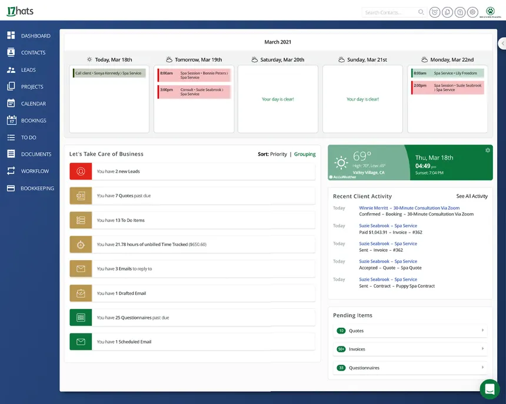The width and height of the screenshot is (506, 404).
Task: Click the See All Activity link
Action: (x=472, y=196)
